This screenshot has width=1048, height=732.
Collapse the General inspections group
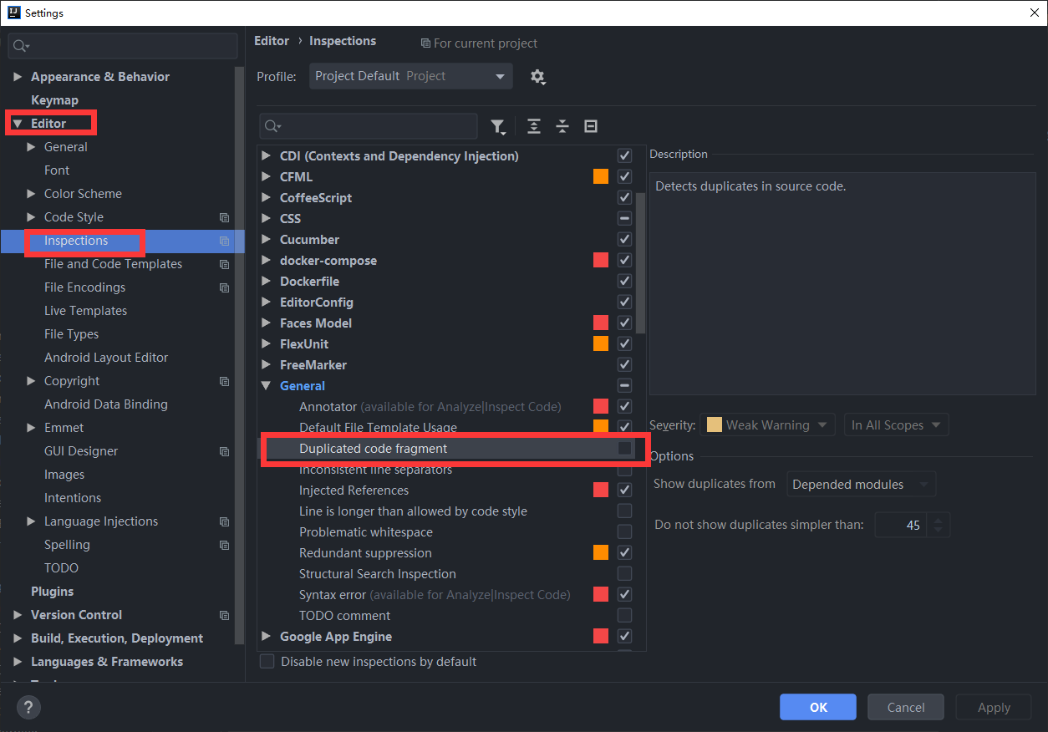pos(267,385)
